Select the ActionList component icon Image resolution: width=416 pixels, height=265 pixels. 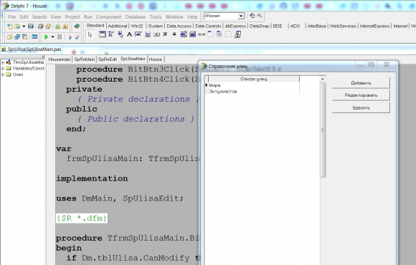[237, 34]
